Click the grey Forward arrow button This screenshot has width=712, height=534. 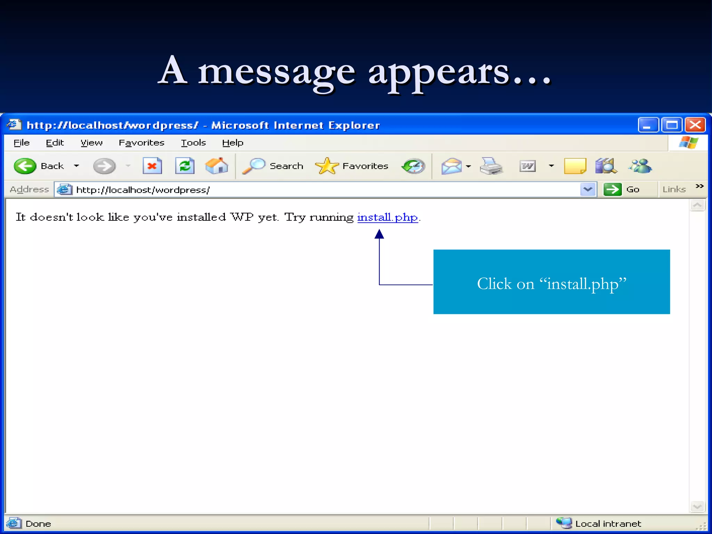click(x=104, y=166)
